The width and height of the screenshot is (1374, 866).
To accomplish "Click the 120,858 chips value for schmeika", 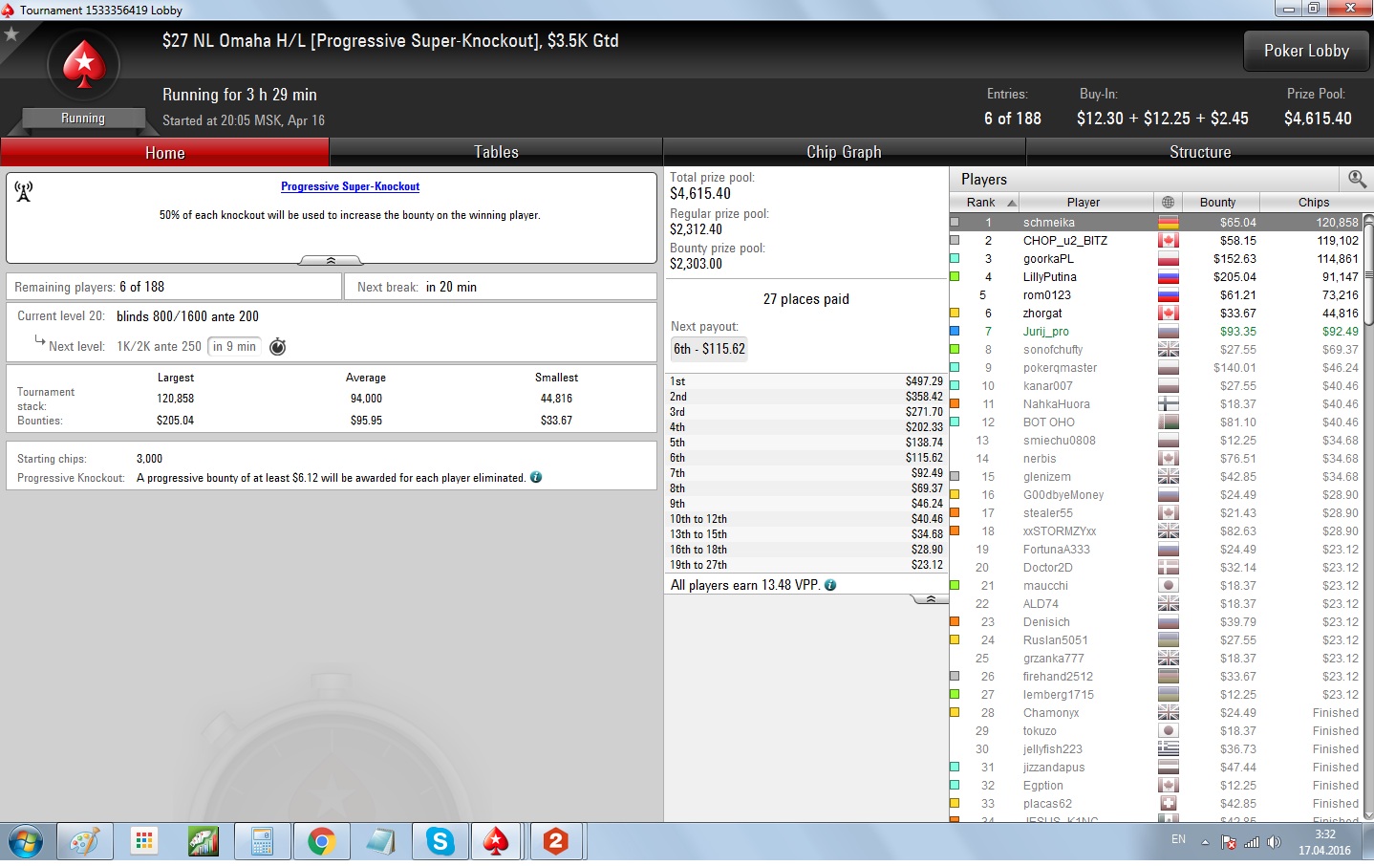I will coord(1337,223).
